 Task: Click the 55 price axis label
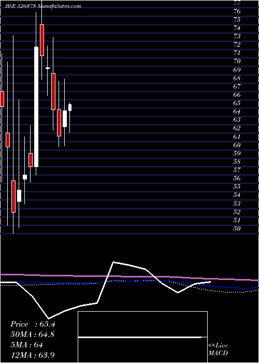coord(237,187)
